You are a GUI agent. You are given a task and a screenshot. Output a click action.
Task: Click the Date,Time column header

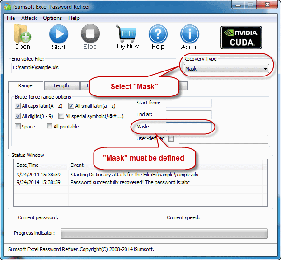[x=41, y=165]
